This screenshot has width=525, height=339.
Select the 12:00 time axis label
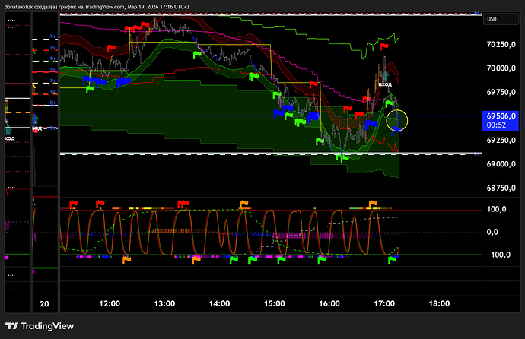(x=110, y=303)
